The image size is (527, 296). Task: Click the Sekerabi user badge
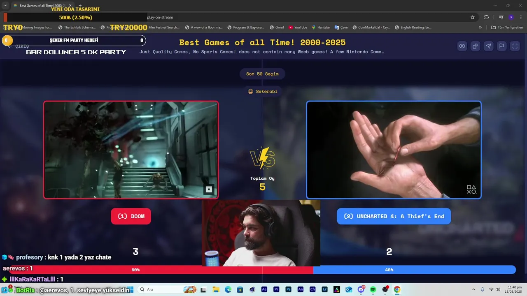pyautogui.click(x=262, y=91)
